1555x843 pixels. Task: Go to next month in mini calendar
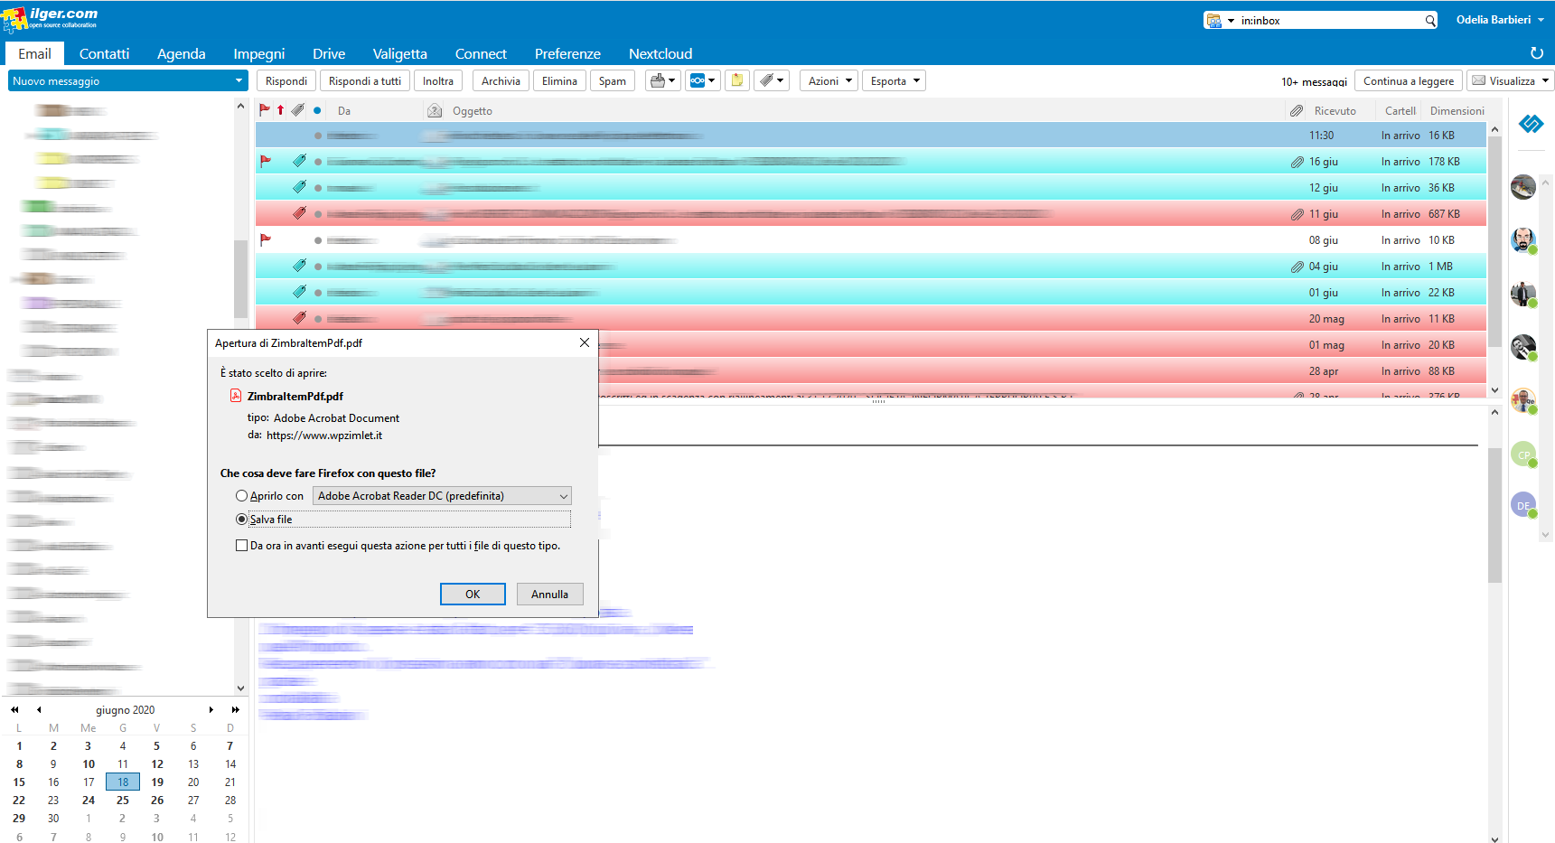point(211,710)
